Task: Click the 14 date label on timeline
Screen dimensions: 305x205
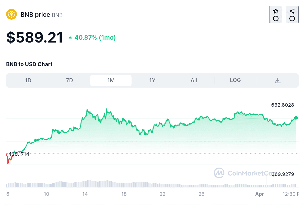Action: coord(85,194)
